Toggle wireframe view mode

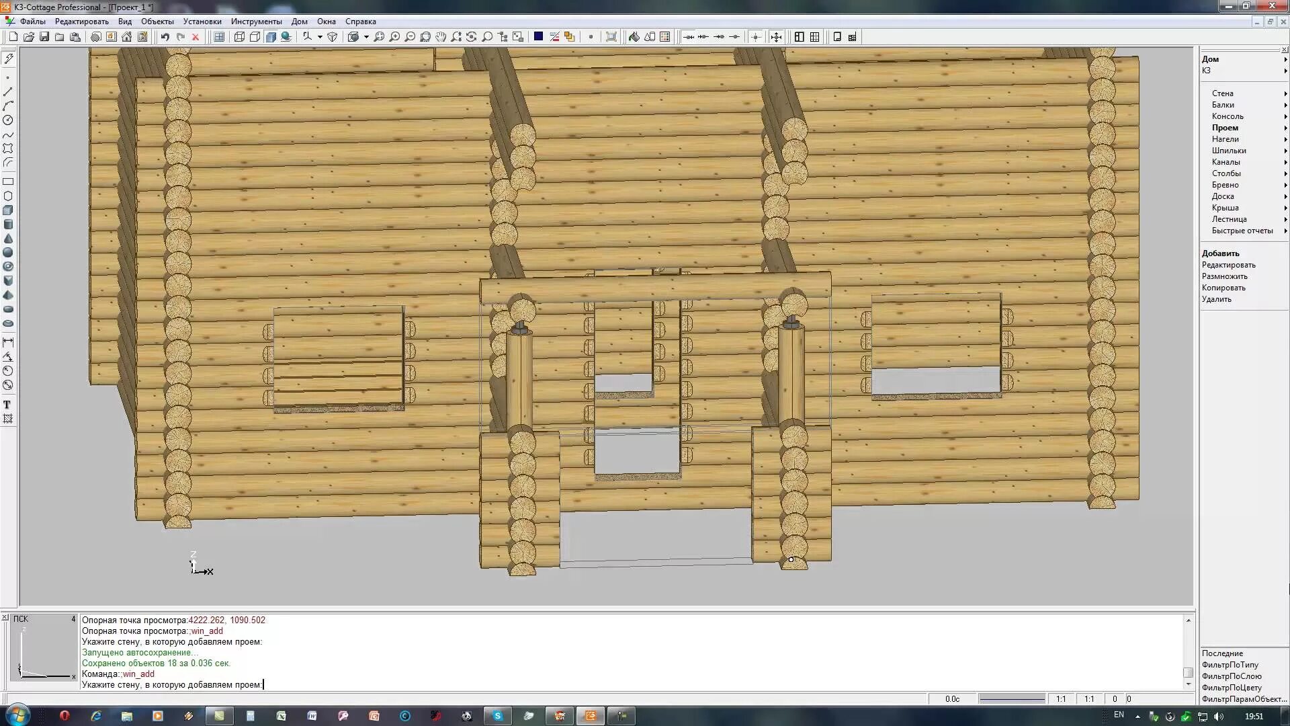click(x=239, y=37)
